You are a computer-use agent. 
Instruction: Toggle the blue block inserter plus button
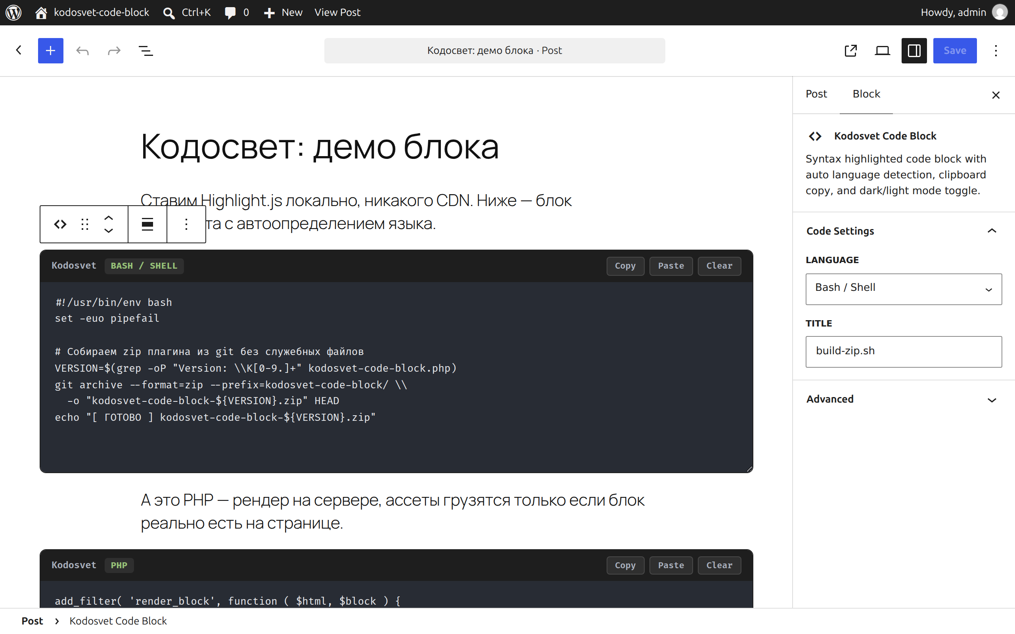click(x=50, y=50)
